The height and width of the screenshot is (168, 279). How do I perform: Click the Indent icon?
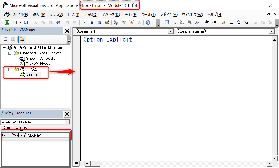click(x=207, y=23)
